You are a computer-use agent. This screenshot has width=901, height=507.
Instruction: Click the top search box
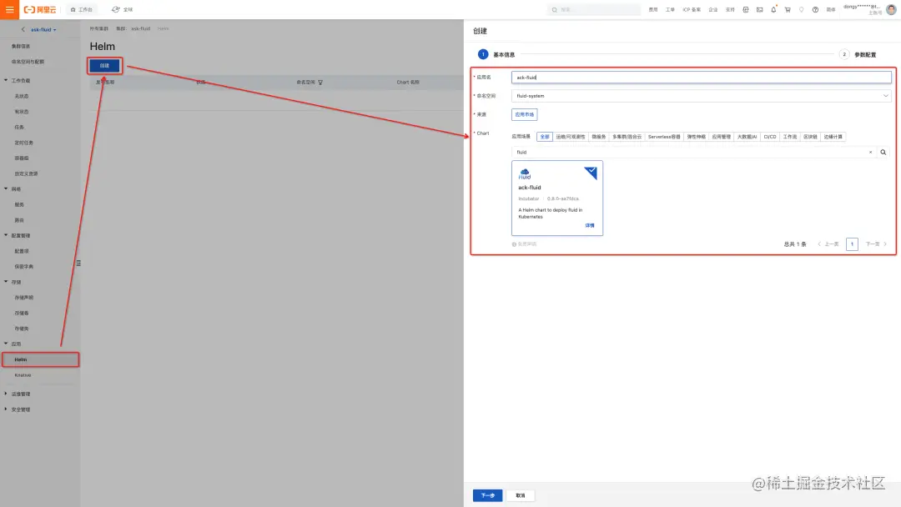click(594, 9)
